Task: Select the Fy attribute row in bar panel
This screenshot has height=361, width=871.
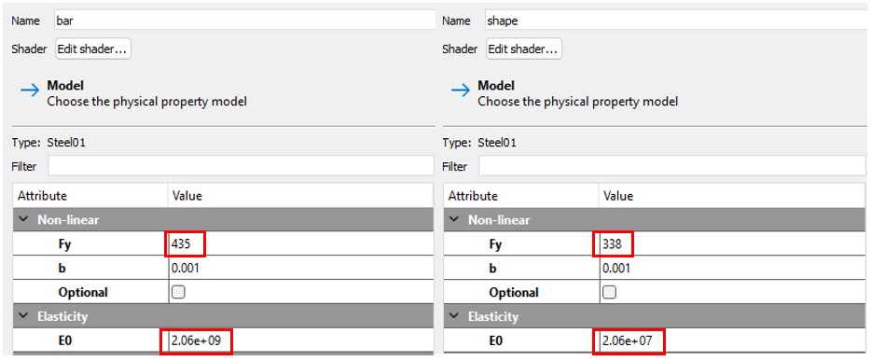Action: [x=223, y=243]
